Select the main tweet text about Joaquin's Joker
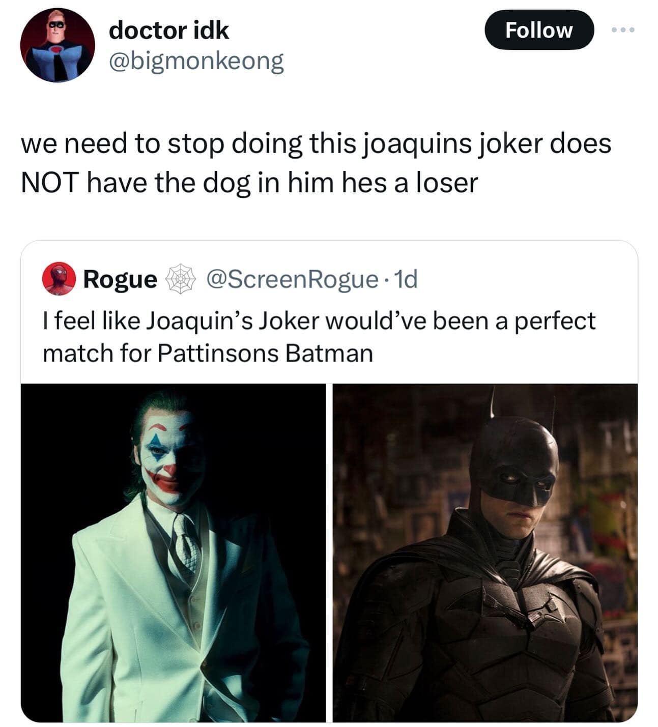 (x=316, y=162)
